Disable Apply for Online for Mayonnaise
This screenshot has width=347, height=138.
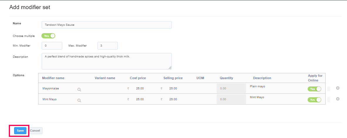(x=314, y=89)
